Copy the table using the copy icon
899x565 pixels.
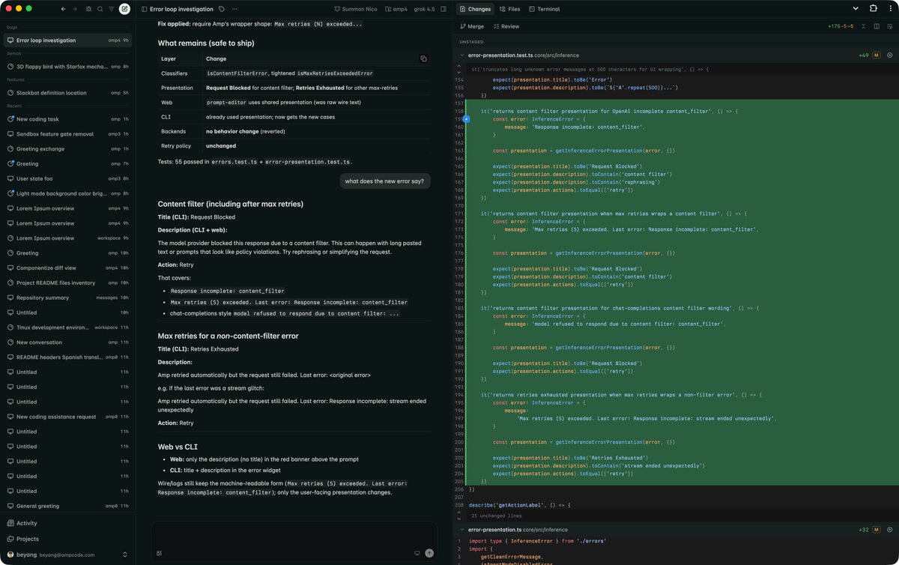pyautogui.click(x=423, y=58)
